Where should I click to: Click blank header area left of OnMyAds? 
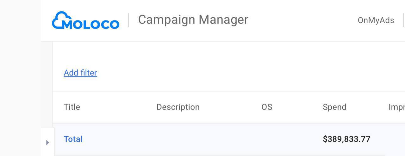click(302, 20)
